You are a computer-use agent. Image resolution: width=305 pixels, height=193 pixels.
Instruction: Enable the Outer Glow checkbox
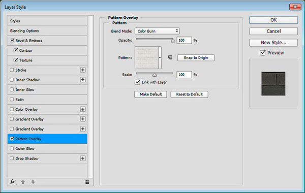pos(12,148)
